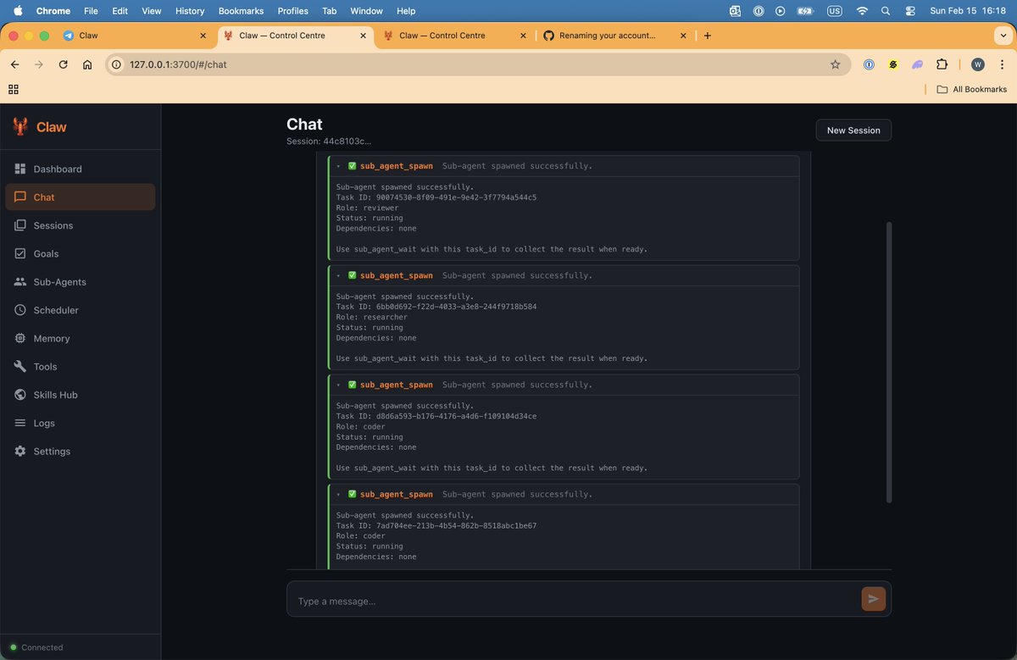Go to the Goals page

(x=80, y=253)
